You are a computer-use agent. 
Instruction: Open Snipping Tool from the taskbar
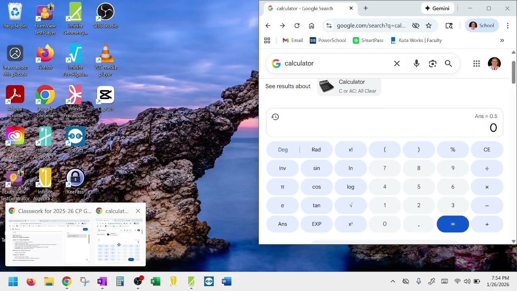tap(84, 281)
